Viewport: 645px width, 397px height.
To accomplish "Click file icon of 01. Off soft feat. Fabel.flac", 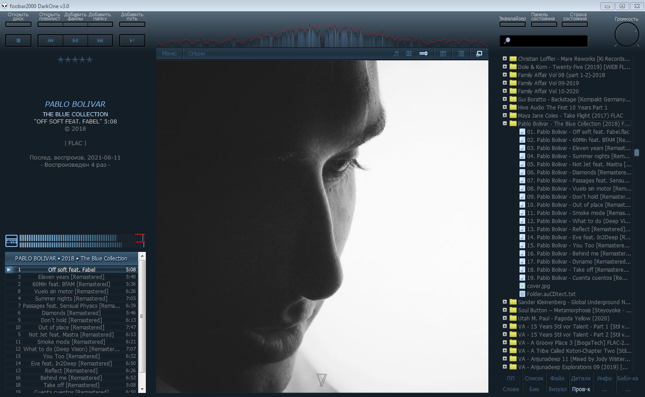I will click(x=522, y=132).
